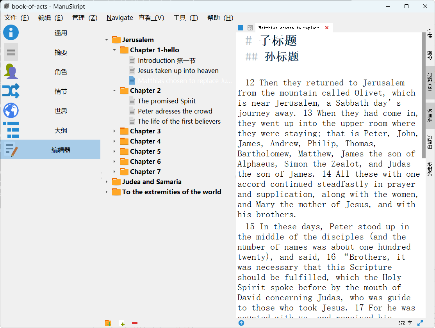435x328 pixels.
Task: Open the 元信息 side panel tab
Action: tap(430, 142)
